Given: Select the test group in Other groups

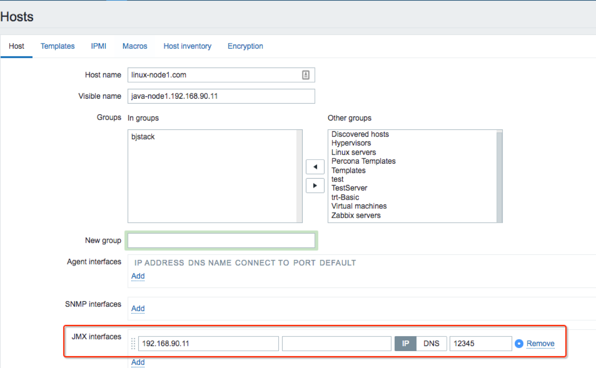Looking at the screenshot, I should (337, 179).
